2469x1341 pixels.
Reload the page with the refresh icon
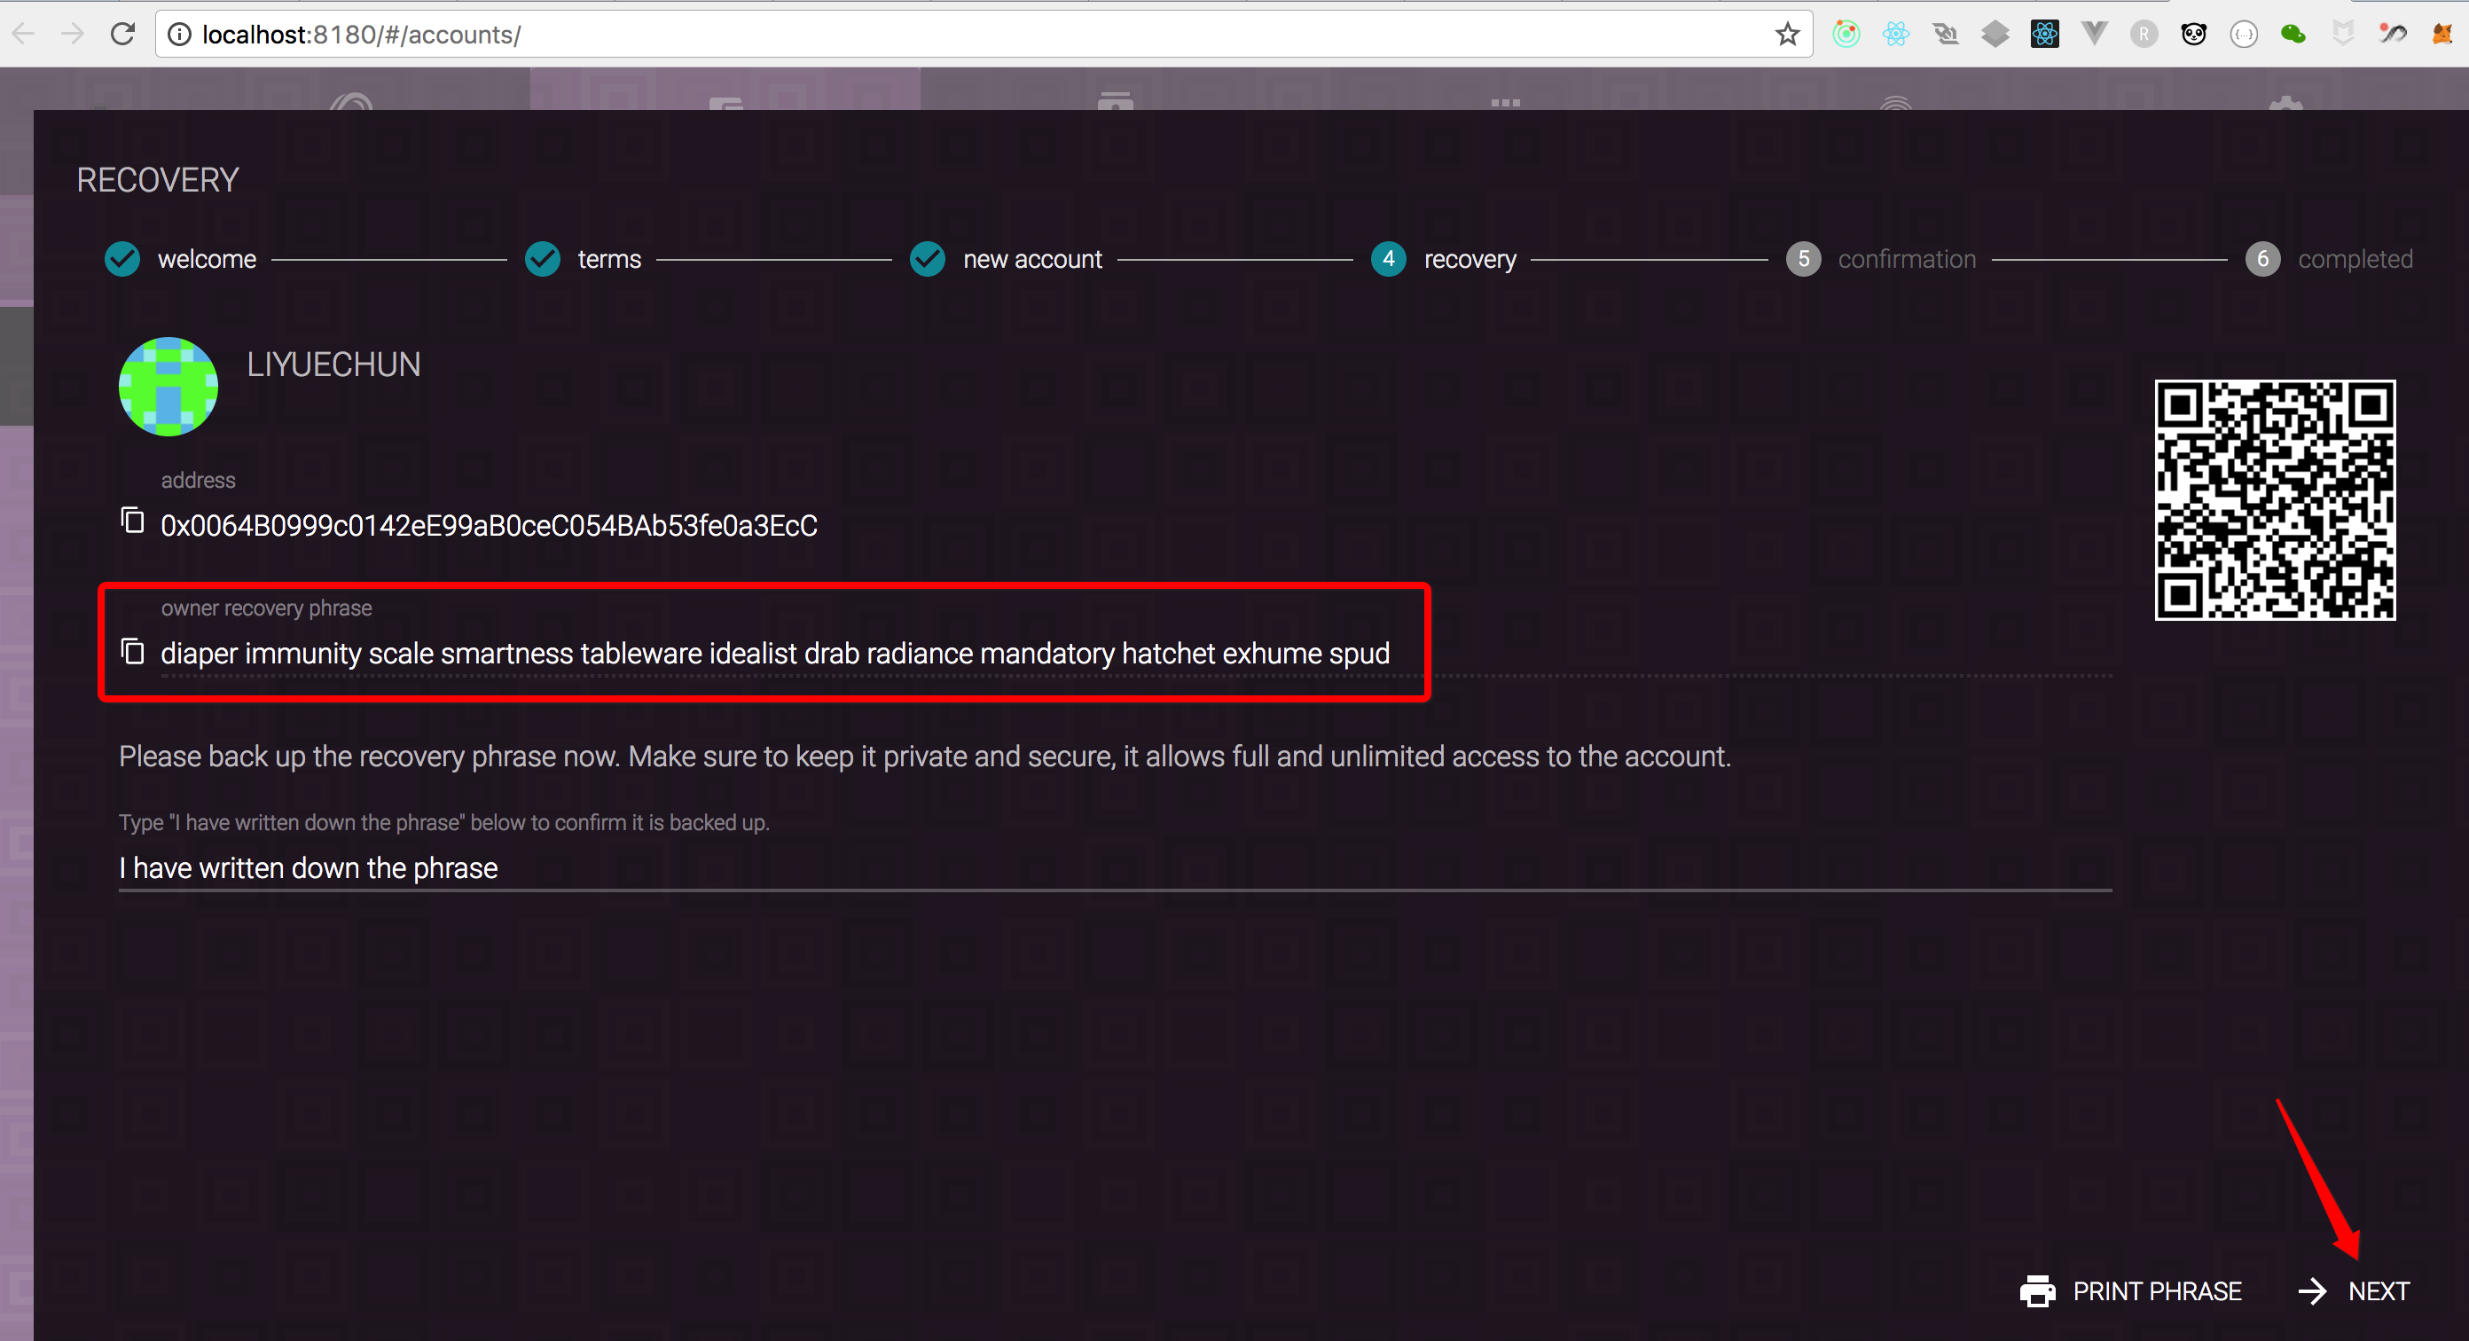pos(122,35)
